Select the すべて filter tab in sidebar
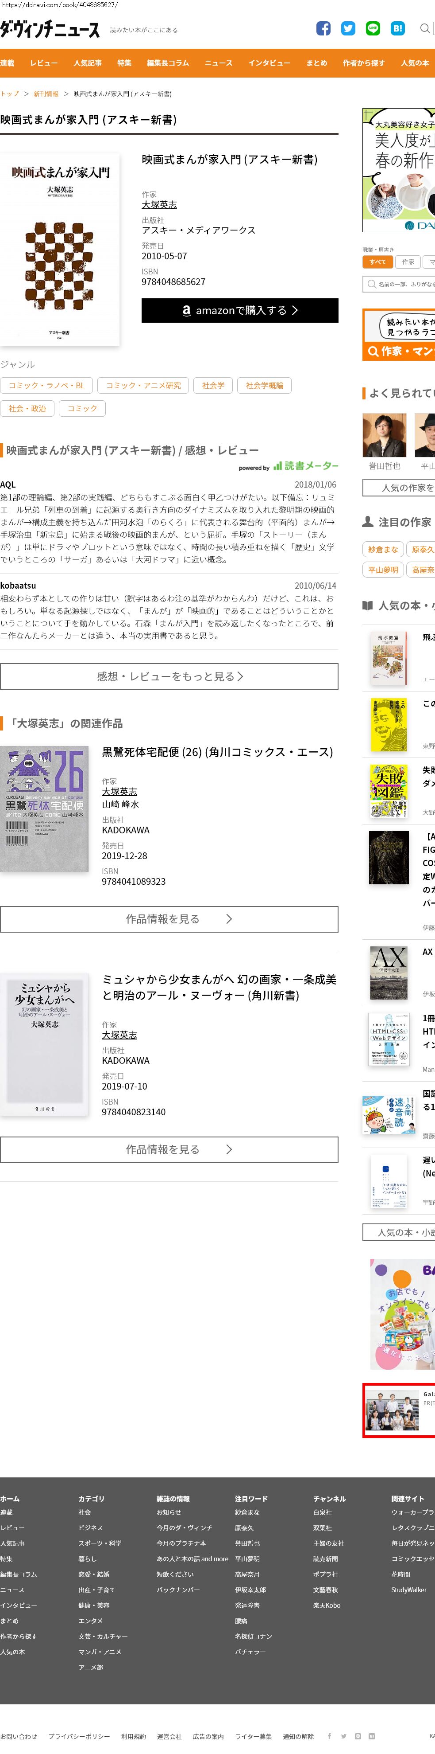Viewport: 435px width, 1754px height. (378, 262)
